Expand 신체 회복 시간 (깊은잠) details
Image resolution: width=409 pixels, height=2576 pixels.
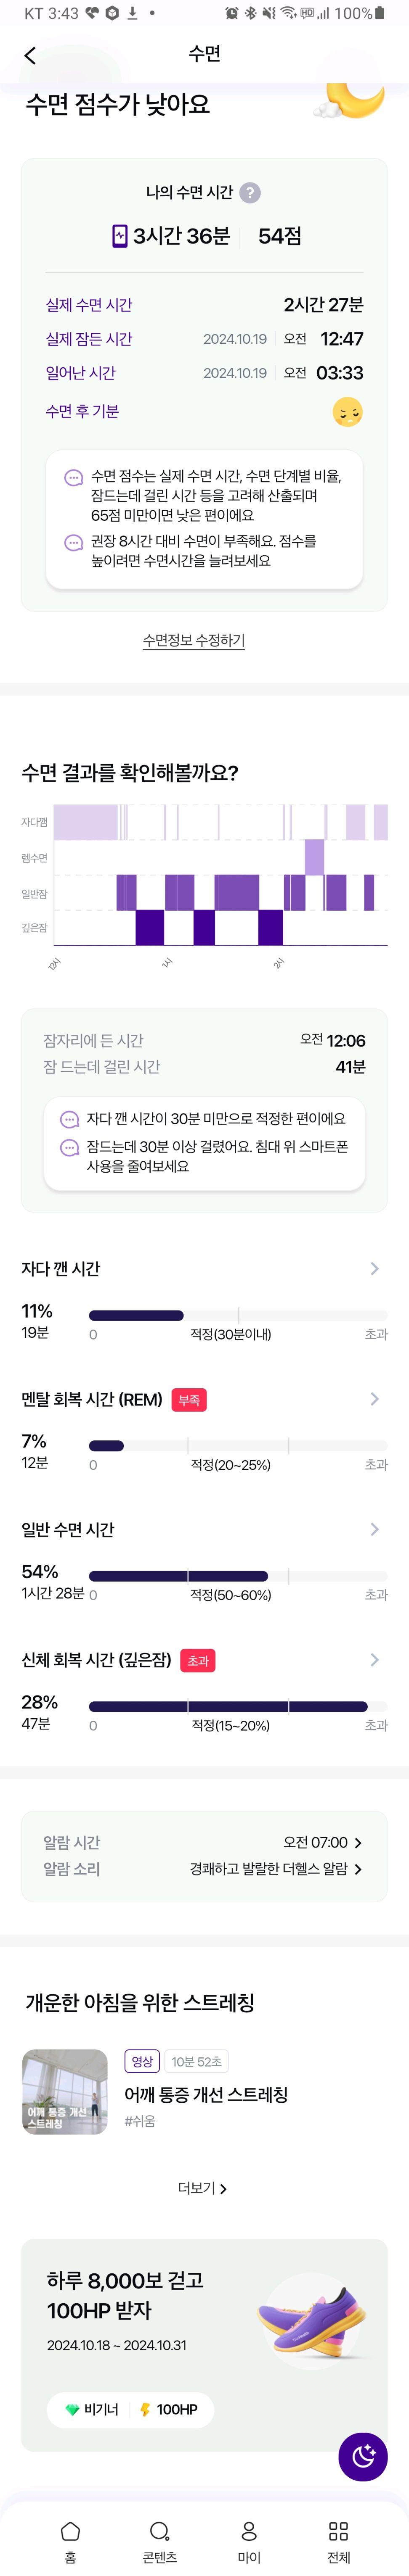(x=374, y=1660)
